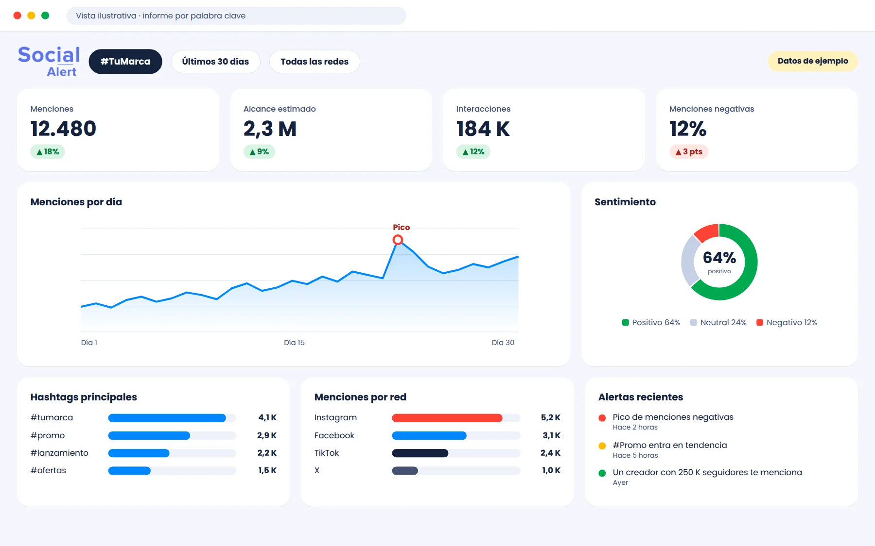The height and width of the screenshot is (546, 875).
Task: Click the green maximize window button
Action: click(x=45, y=16)
